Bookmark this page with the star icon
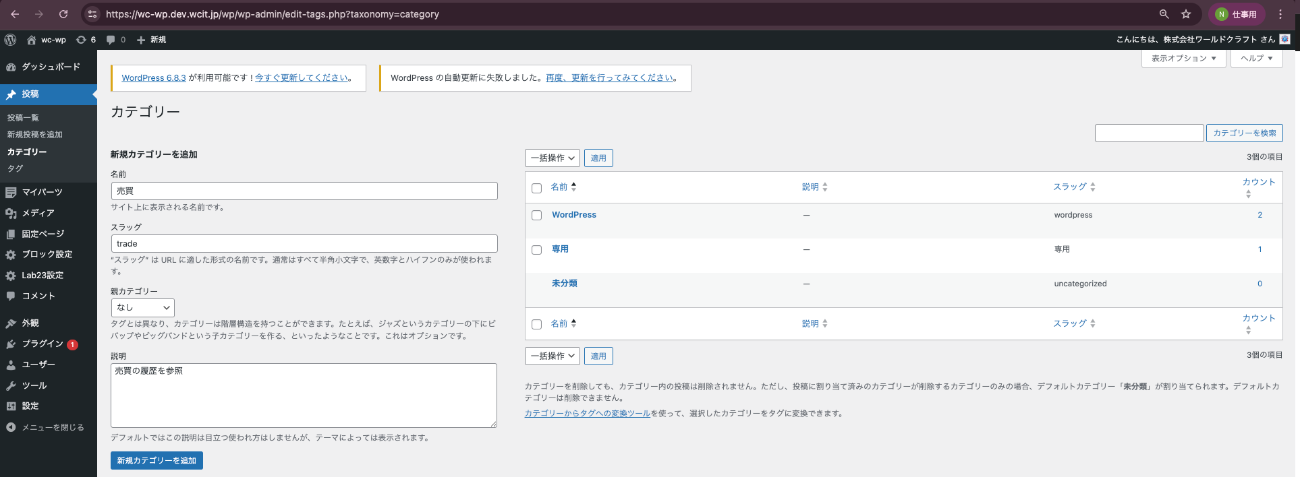This screenshot has width=1300, height=477. [x=1186, y=14]
